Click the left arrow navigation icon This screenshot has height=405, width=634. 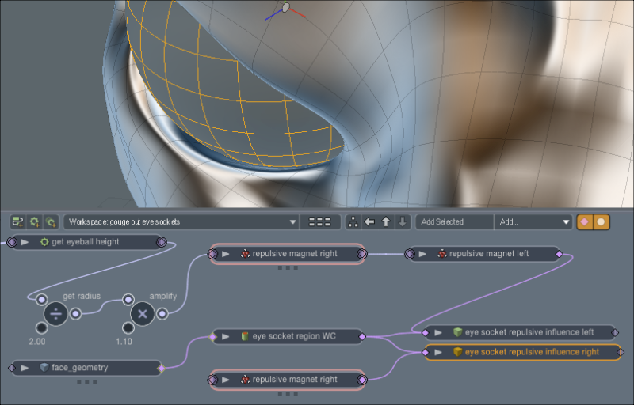(x=369, y=221)
